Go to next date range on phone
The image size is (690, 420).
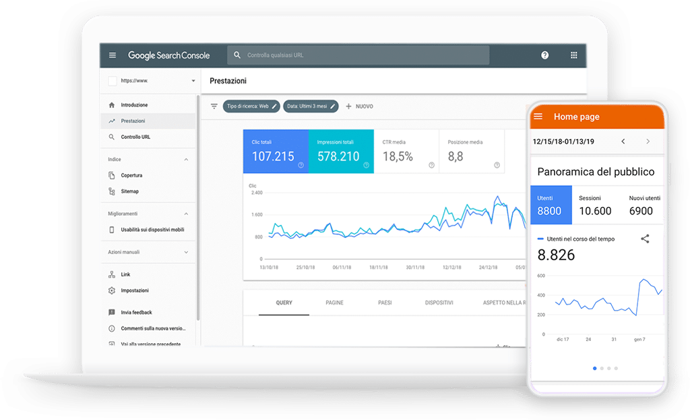648,142
